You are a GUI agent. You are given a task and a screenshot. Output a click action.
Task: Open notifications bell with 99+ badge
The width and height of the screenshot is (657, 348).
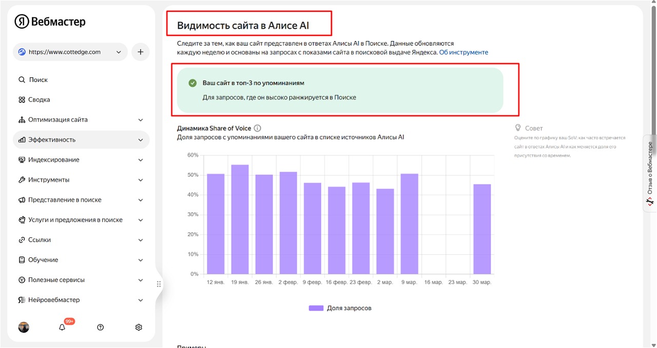[x=62, y=327]
